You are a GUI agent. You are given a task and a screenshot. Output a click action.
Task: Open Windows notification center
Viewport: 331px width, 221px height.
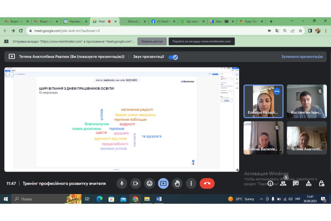tap(323, 199)
